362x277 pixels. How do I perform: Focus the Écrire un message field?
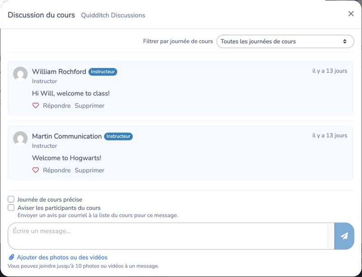[168, 236]
